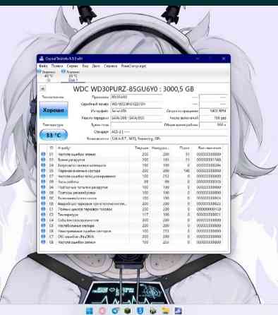Click the WDC WD30PURZ-85GU6Y0 drive title

pyautogui.click(x=133, y=89)
